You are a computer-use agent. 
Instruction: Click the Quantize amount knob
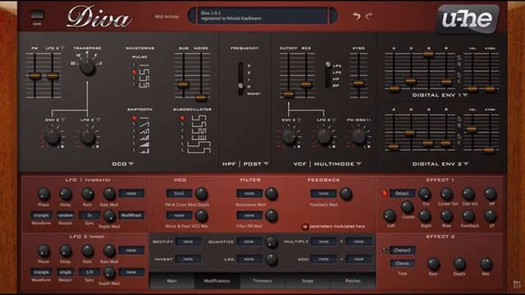coord(272,243)
